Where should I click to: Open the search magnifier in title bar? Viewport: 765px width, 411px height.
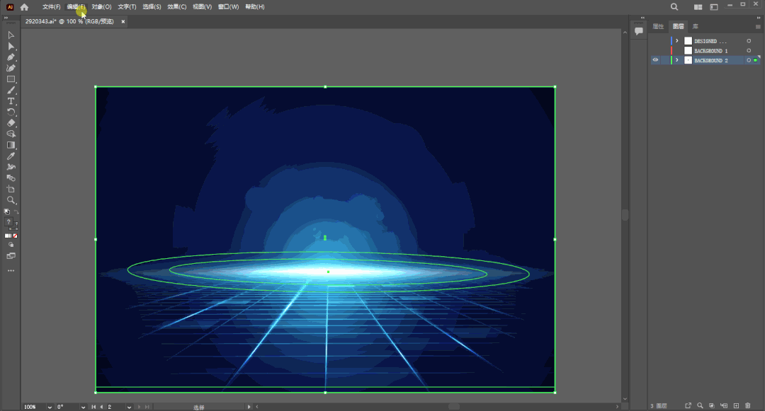pos(674,7)
